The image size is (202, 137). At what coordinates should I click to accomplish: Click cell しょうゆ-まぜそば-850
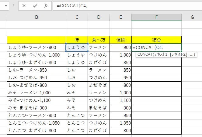tap(37, 63)
